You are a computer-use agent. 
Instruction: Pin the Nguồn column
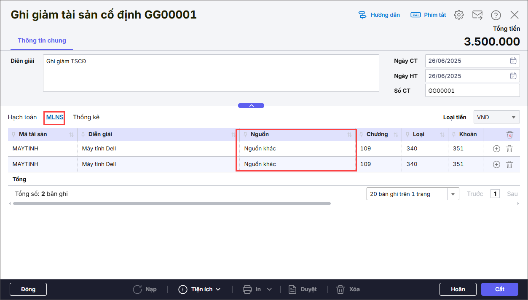(x=246, y=134)
